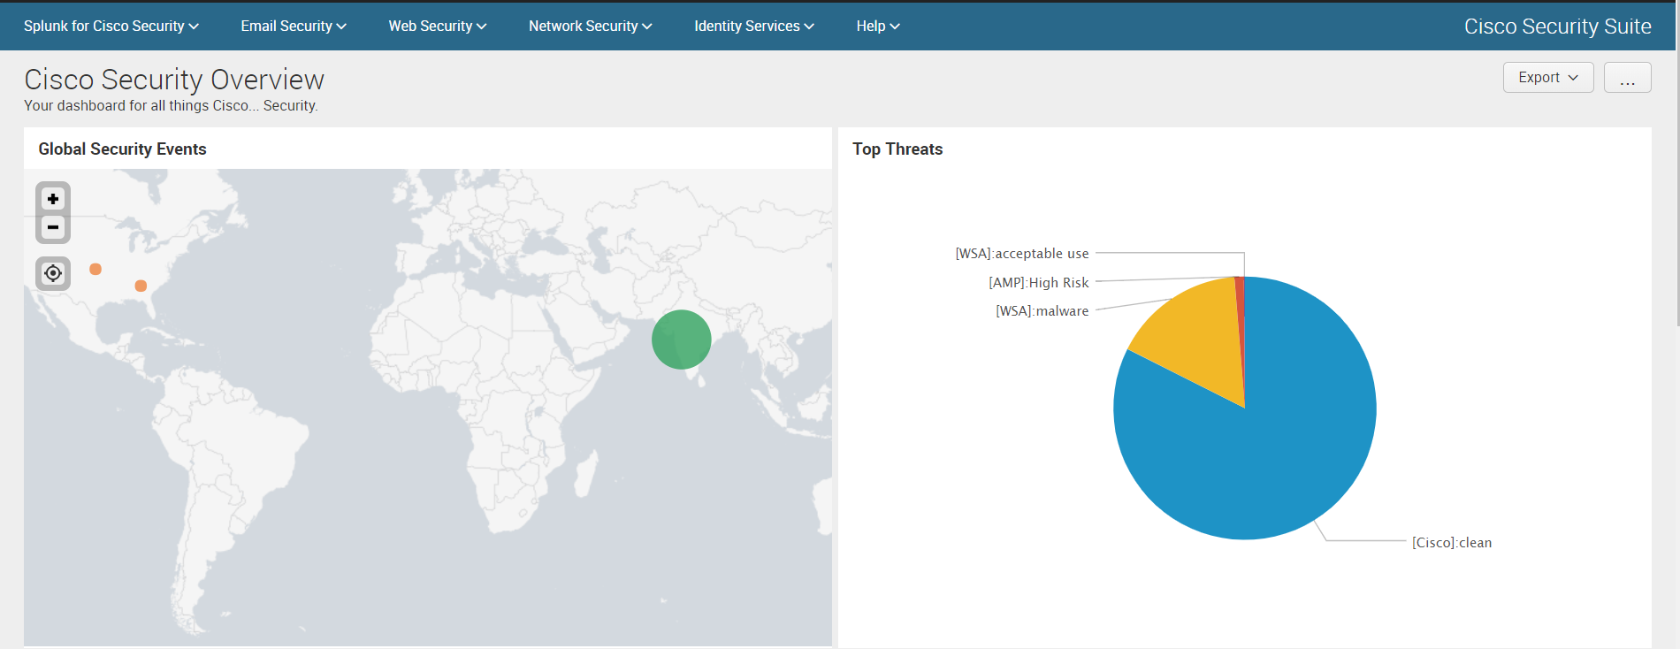Reset map to the default location
The width and height of the screenshot is (1680, 649).
pyautogui.click(x=53, y=273)
